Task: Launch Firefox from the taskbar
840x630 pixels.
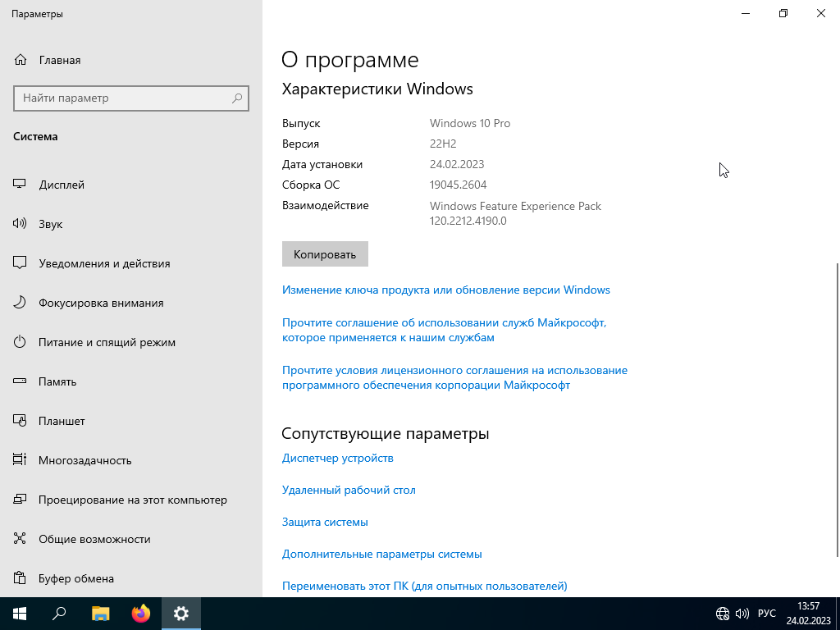Action: pyautogui.click(x=141, y=614)
